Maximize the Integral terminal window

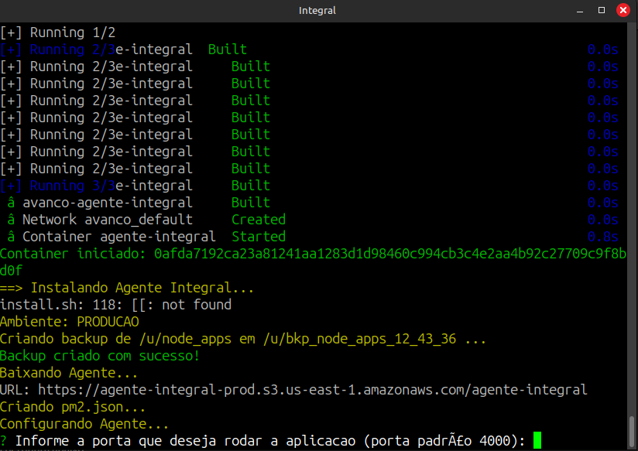click(602, 11)
